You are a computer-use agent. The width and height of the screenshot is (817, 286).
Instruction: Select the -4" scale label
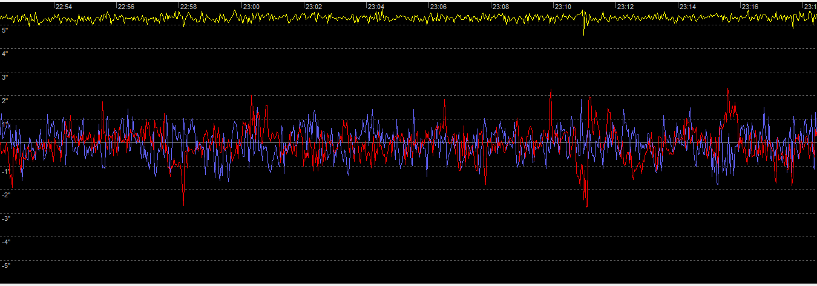(x=5, y=242)
